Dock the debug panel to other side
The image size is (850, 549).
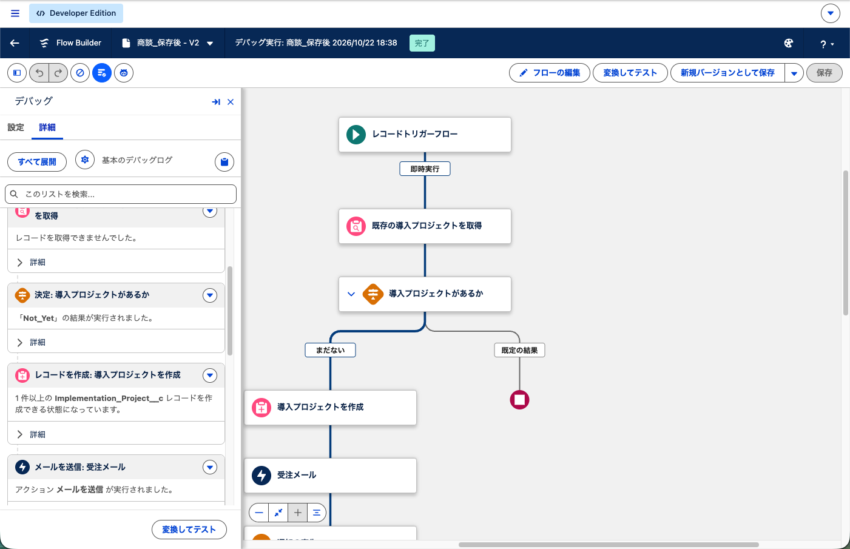(216, 102)
